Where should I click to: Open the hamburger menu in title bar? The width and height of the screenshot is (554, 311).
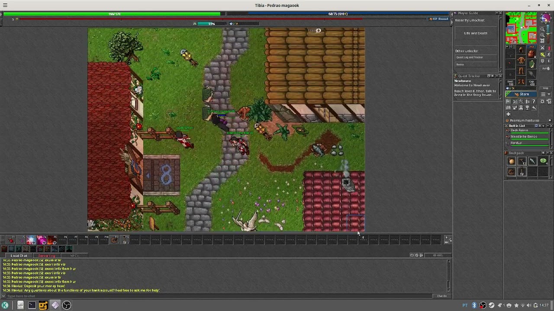5,5
